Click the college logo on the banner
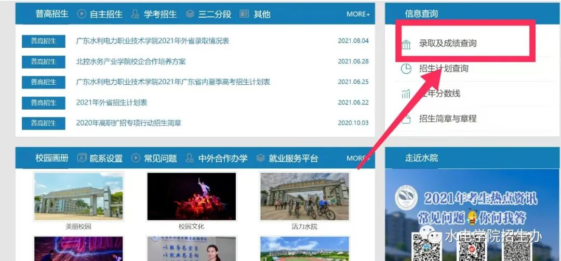Viewport: 561px width, 261px height. tap(406, 197)
